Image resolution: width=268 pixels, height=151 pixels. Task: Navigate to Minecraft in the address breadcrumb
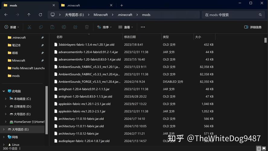pos(101,14)
